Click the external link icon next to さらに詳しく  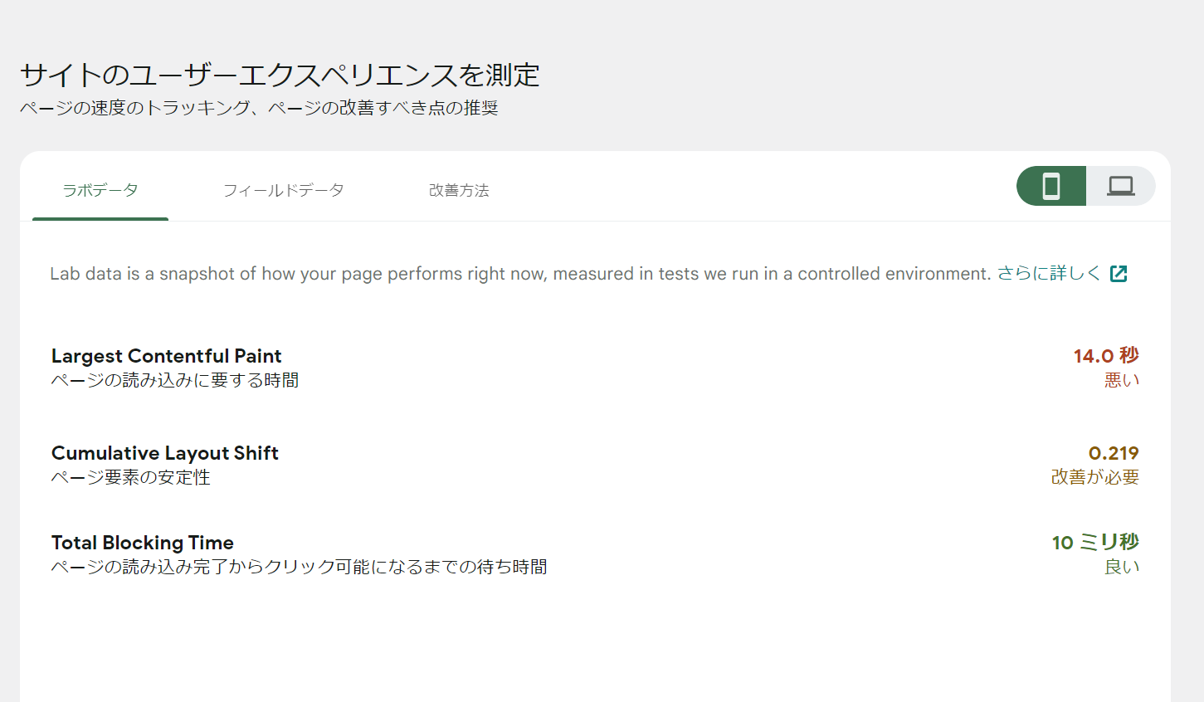[x=1119, y=272]
